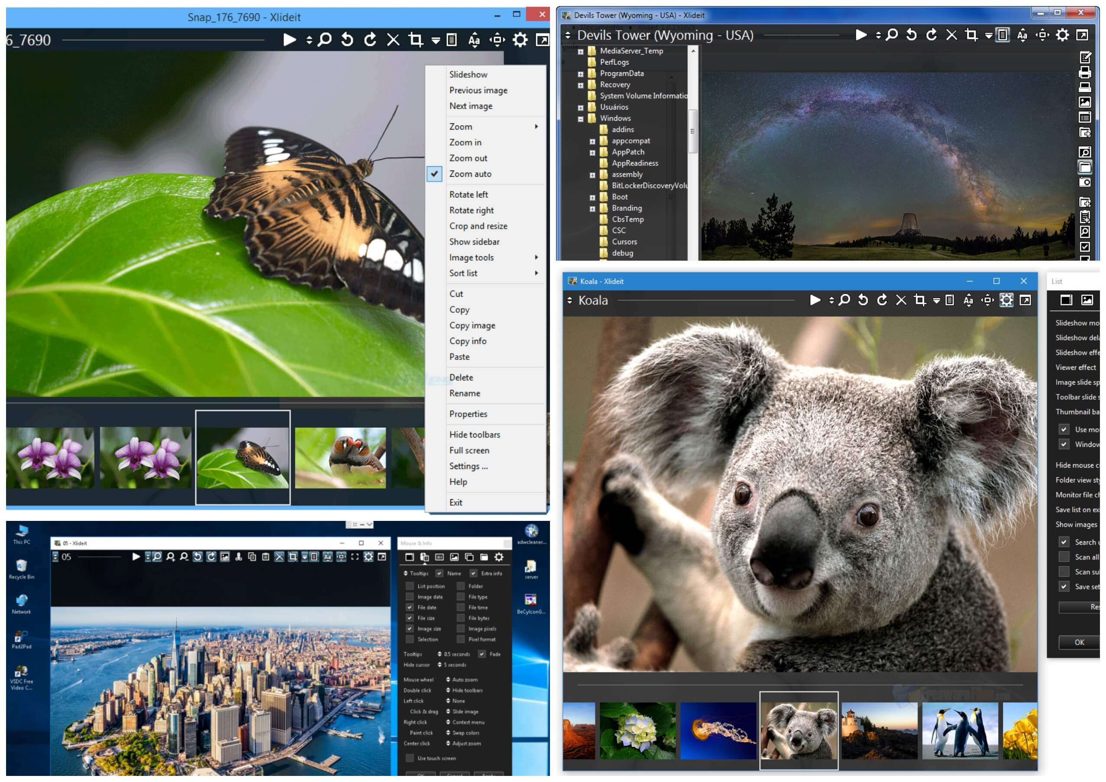Click rotate left icon in Devils Tower toolbar
The height and width of the screenshot is (782, 1106).
(912, 35)
